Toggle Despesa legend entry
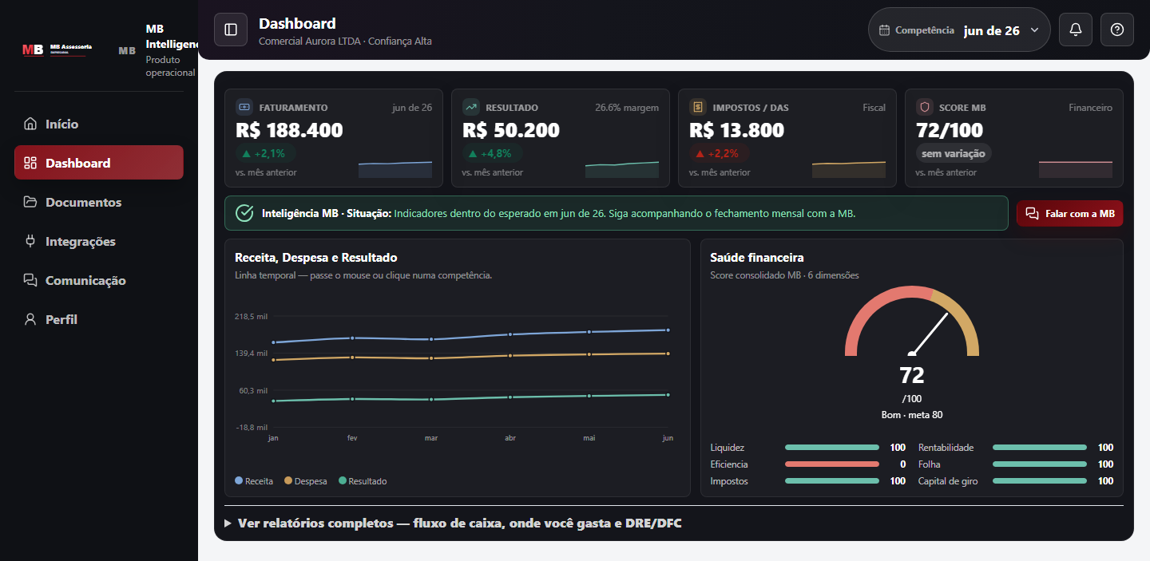The height and width of the screenshot is (561, 1150). (x=306, y=481)
